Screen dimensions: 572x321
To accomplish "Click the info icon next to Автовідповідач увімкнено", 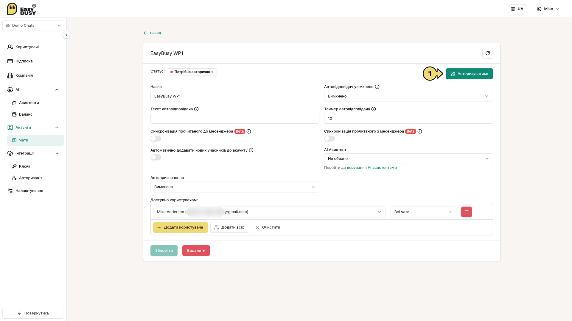I will [x=377, y=87].
